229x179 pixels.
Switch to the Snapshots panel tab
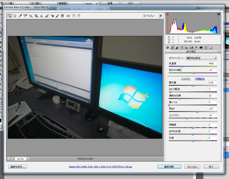click(x=210, y=47)
